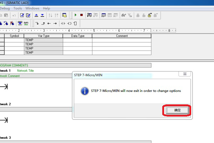
Task: Click the Compile All icon
Action: point(28,15)
